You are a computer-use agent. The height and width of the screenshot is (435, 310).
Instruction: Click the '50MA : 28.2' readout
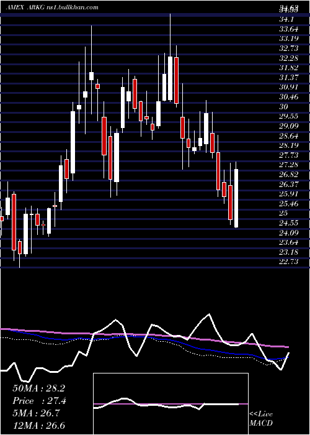coord(38,388)
